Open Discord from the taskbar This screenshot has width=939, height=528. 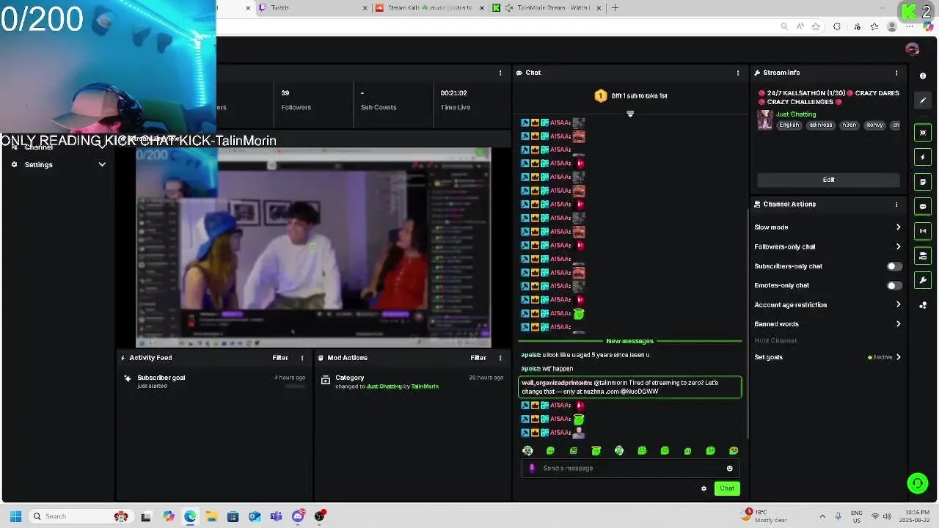[298, 516]
